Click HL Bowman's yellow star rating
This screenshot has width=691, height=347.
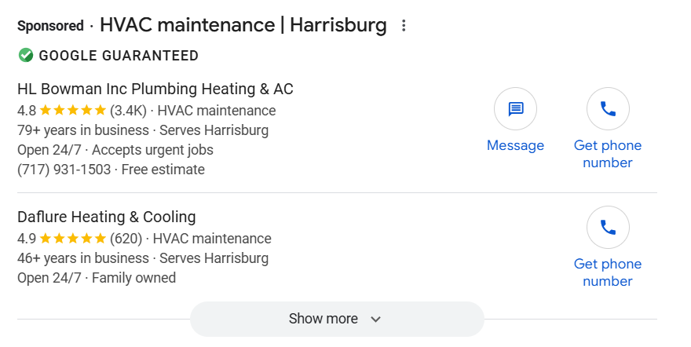(x=72, y=111)
